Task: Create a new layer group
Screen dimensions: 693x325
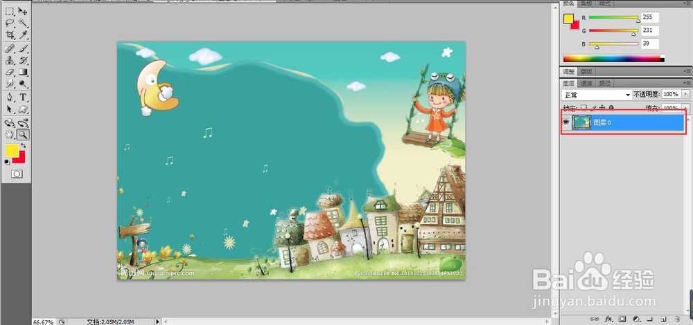Action: click(x=650, y=318)
